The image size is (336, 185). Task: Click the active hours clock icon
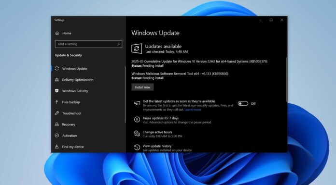(x=137, y=134)
